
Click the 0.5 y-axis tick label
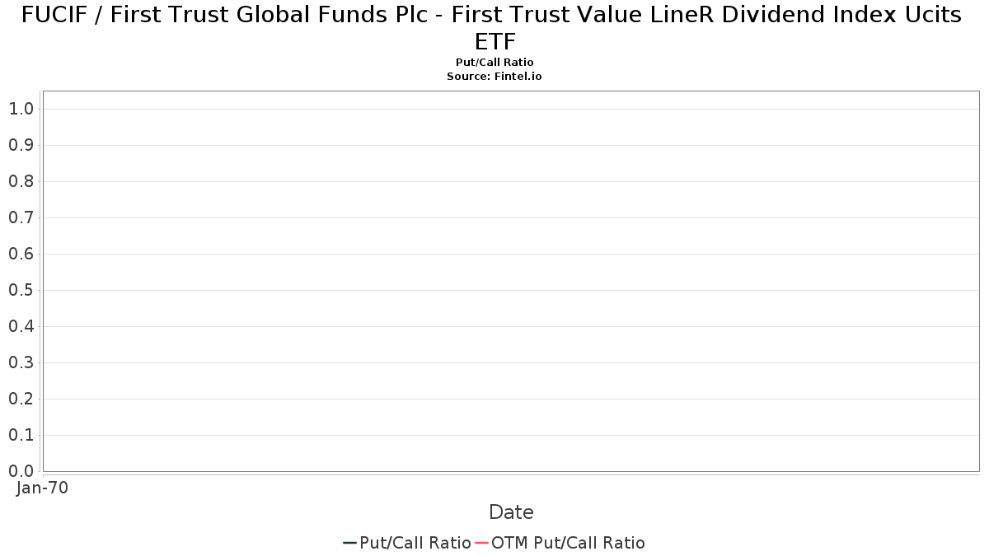click(x=21, y=290)
